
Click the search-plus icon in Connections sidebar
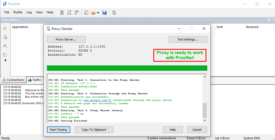pyautogui.click(x=5, y=46)
